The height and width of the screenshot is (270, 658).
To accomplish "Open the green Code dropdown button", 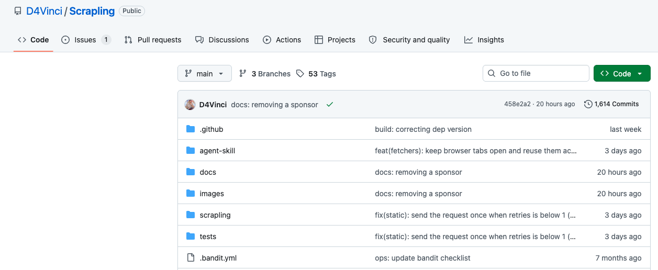I will (622, 74).
